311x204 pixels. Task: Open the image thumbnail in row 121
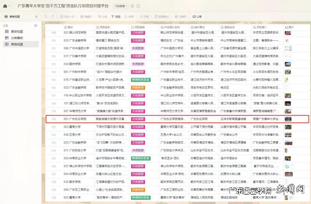pyautogui.click(x=288, y=127)
